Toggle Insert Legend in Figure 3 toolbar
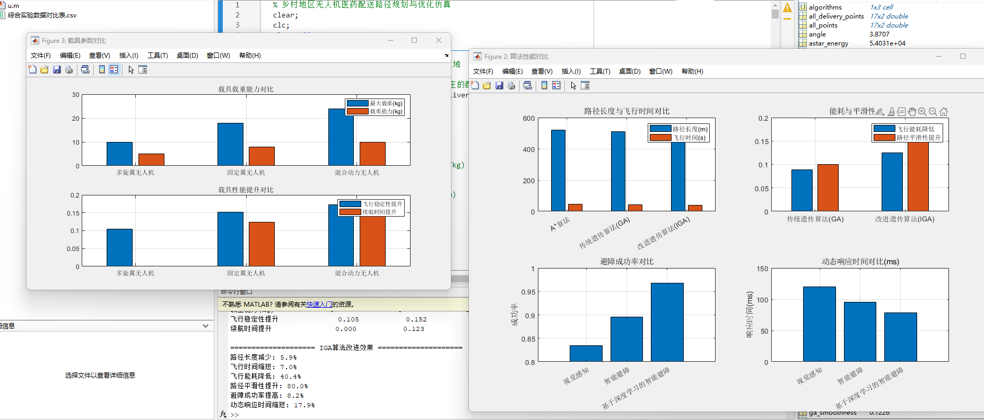Viewport: 984px width, 420px height. point(114,69)
